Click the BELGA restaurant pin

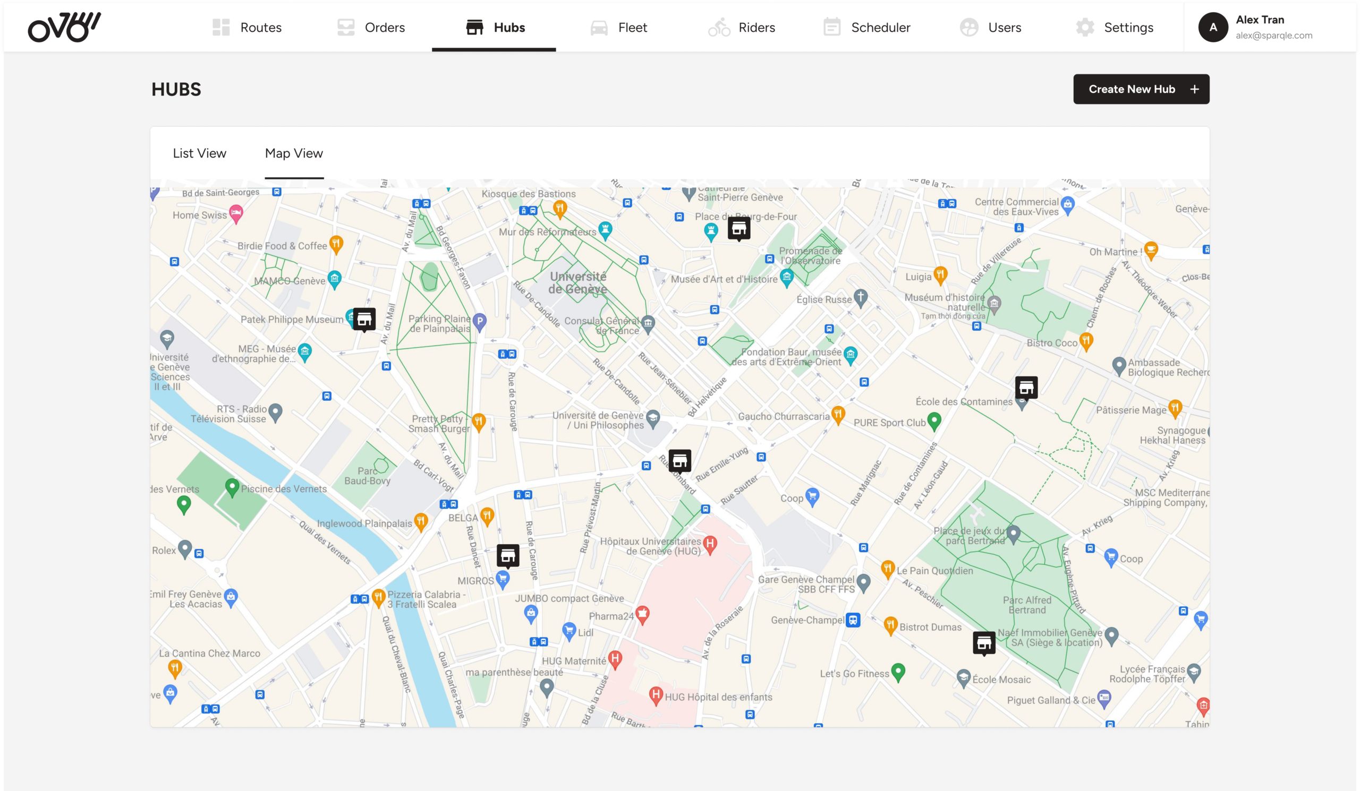pyautogui.click(x=487, y=516)
